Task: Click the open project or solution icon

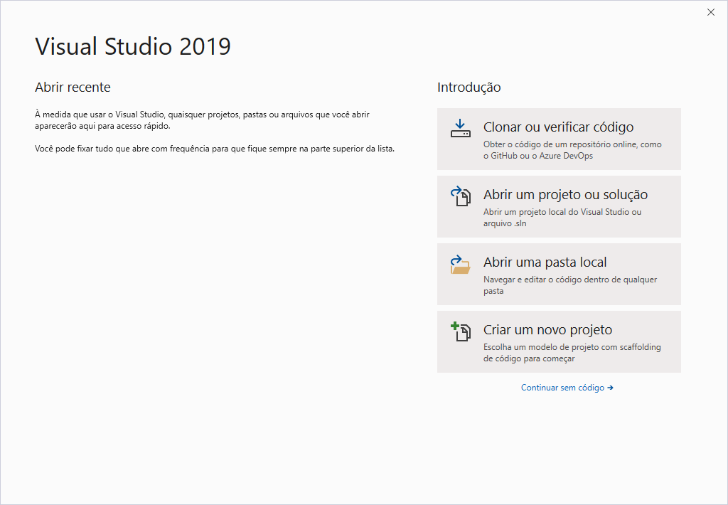Action: (x=460, y=196)
